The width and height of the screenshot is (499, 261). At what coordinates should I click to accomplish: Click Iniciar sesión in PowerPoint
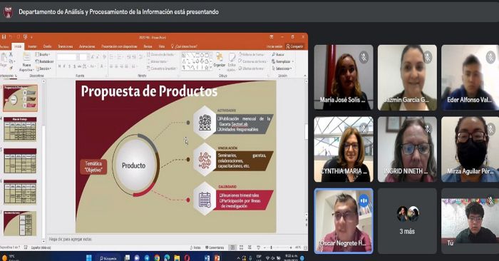click(274, 46)
